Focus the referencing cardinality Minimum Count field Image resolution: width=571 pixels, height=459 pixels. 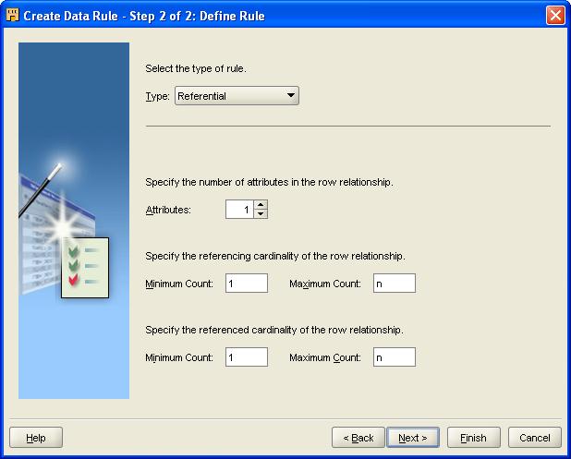point(247,284)
